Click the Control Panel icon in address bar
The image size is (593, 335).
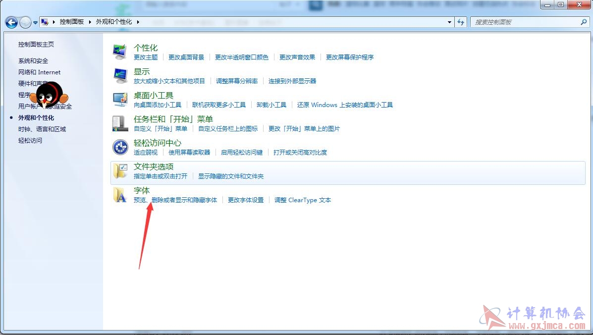click(45, 22)
